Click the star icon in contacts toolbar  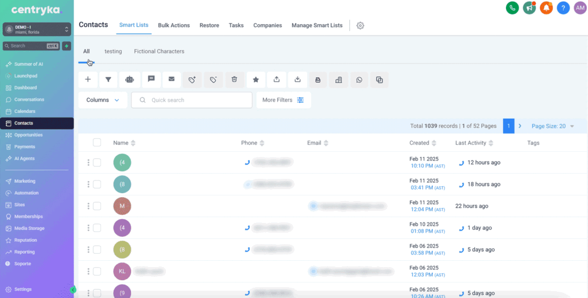click(256, 80)
